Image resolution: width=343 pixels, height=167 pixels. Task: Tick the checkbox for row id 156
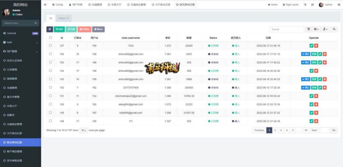51,54
